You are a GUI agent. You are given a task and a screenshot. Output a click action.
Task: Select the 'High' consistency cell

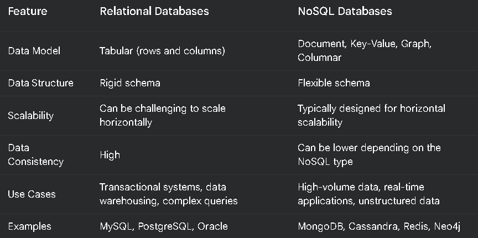pyautogui.click(x=110, y=155)
